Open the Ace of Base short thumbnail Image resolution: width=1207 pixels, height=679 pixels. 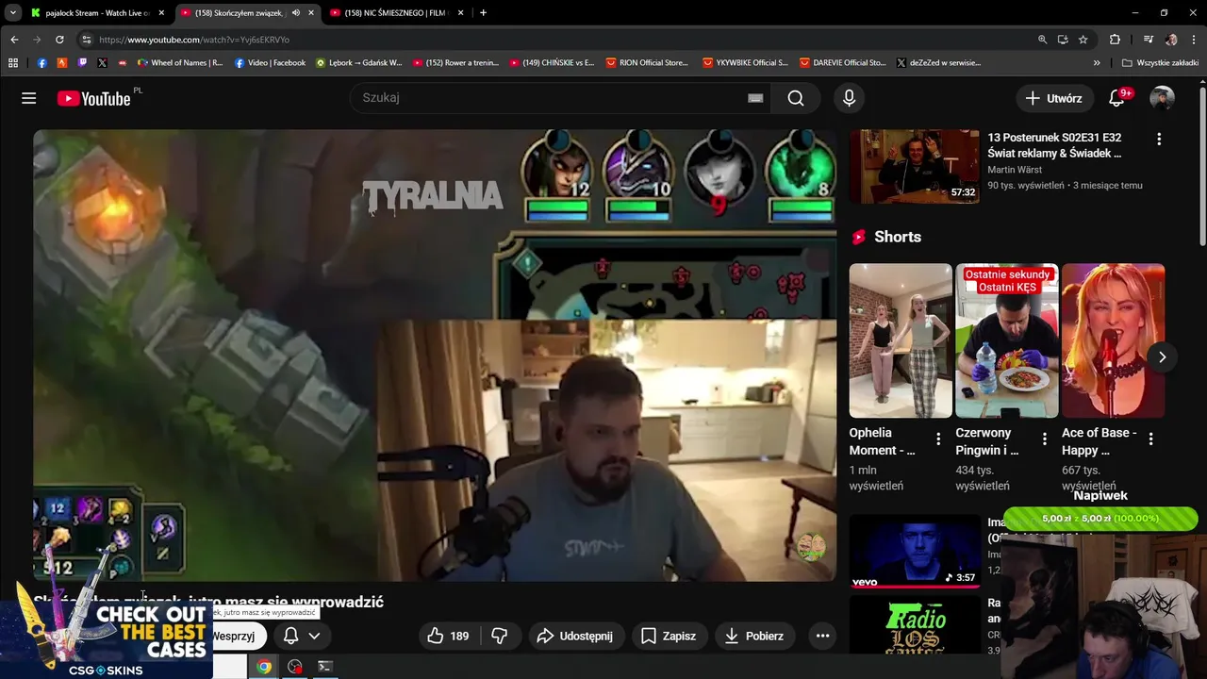coord(1114,340)
